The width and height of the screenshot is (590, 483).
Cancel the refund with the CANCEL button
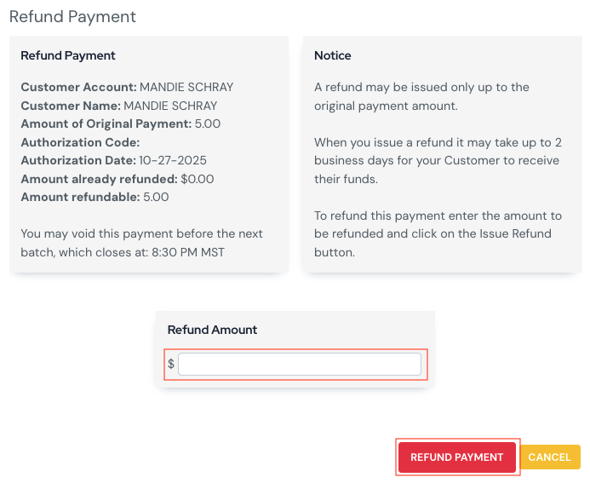click(x=549, y=457)
